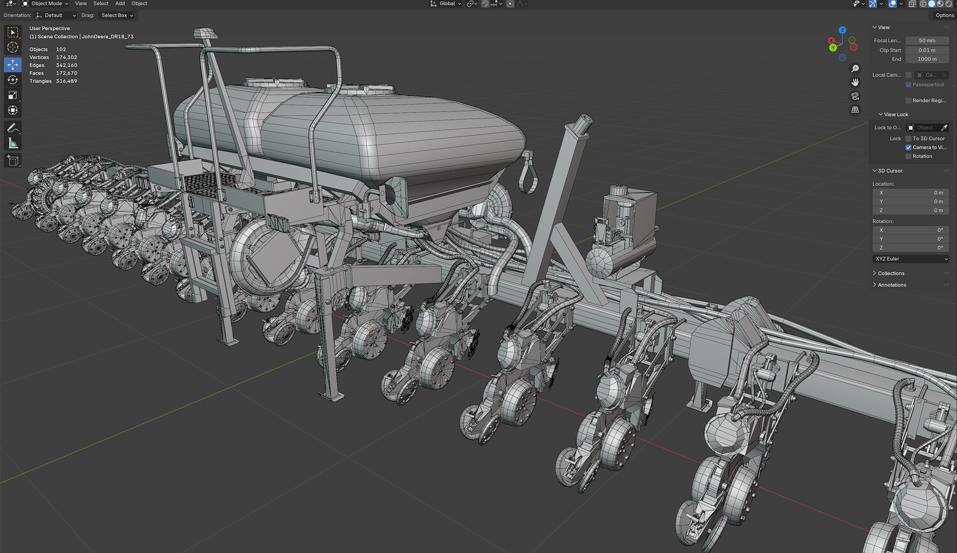Enable the Lock Rotation checkbox
This screenshot has width=957, height=553.
pyautogui.click(x=909, y=156)
